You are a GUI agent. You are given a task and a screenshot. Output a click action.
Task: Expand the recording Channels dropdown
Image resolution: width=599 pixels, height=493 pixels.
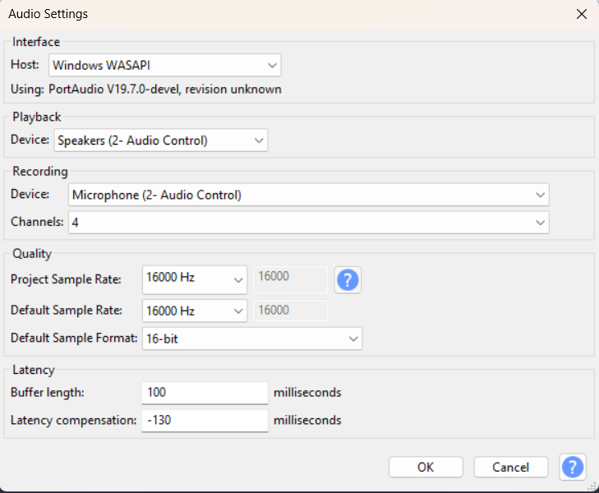point(308,222)
